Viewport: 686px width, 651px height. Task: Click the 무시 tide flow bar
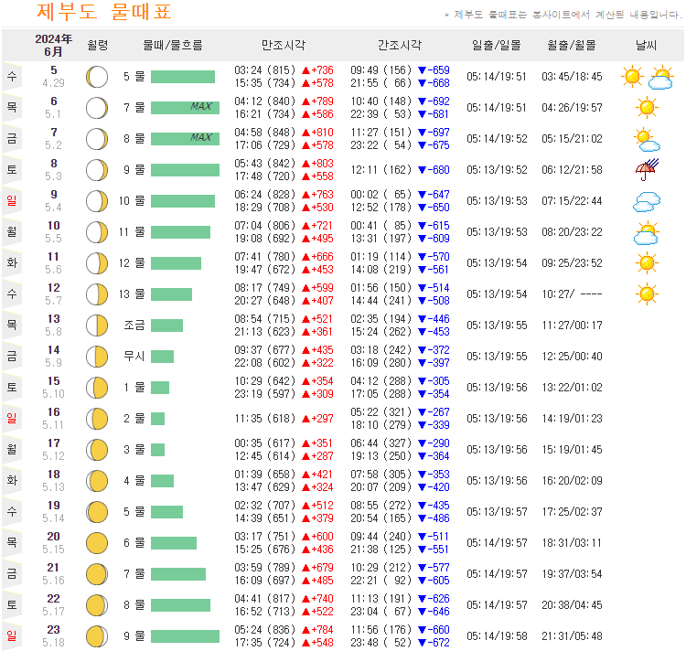162,357
